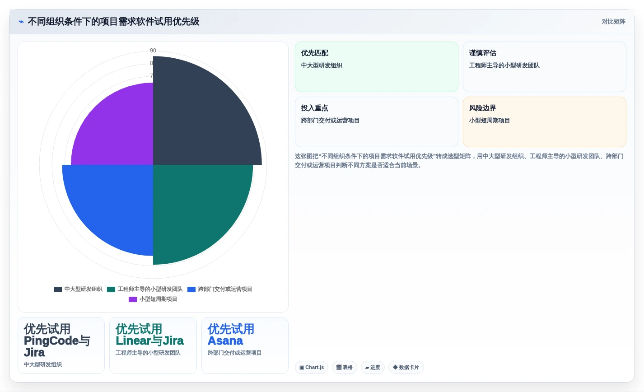Click the 对比矩阵 label in header
This screenshot has height=392, width=644.
tap(613, 22)
